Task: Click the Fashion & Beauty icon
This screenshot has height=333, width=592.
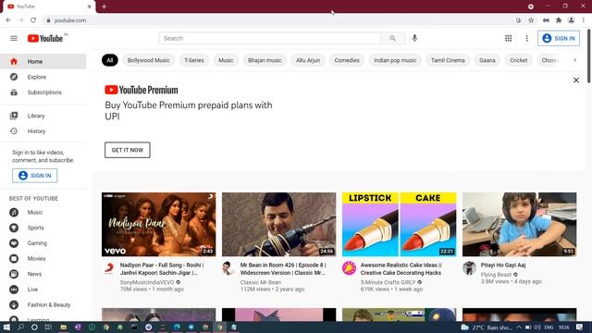Action: point(14,304)
